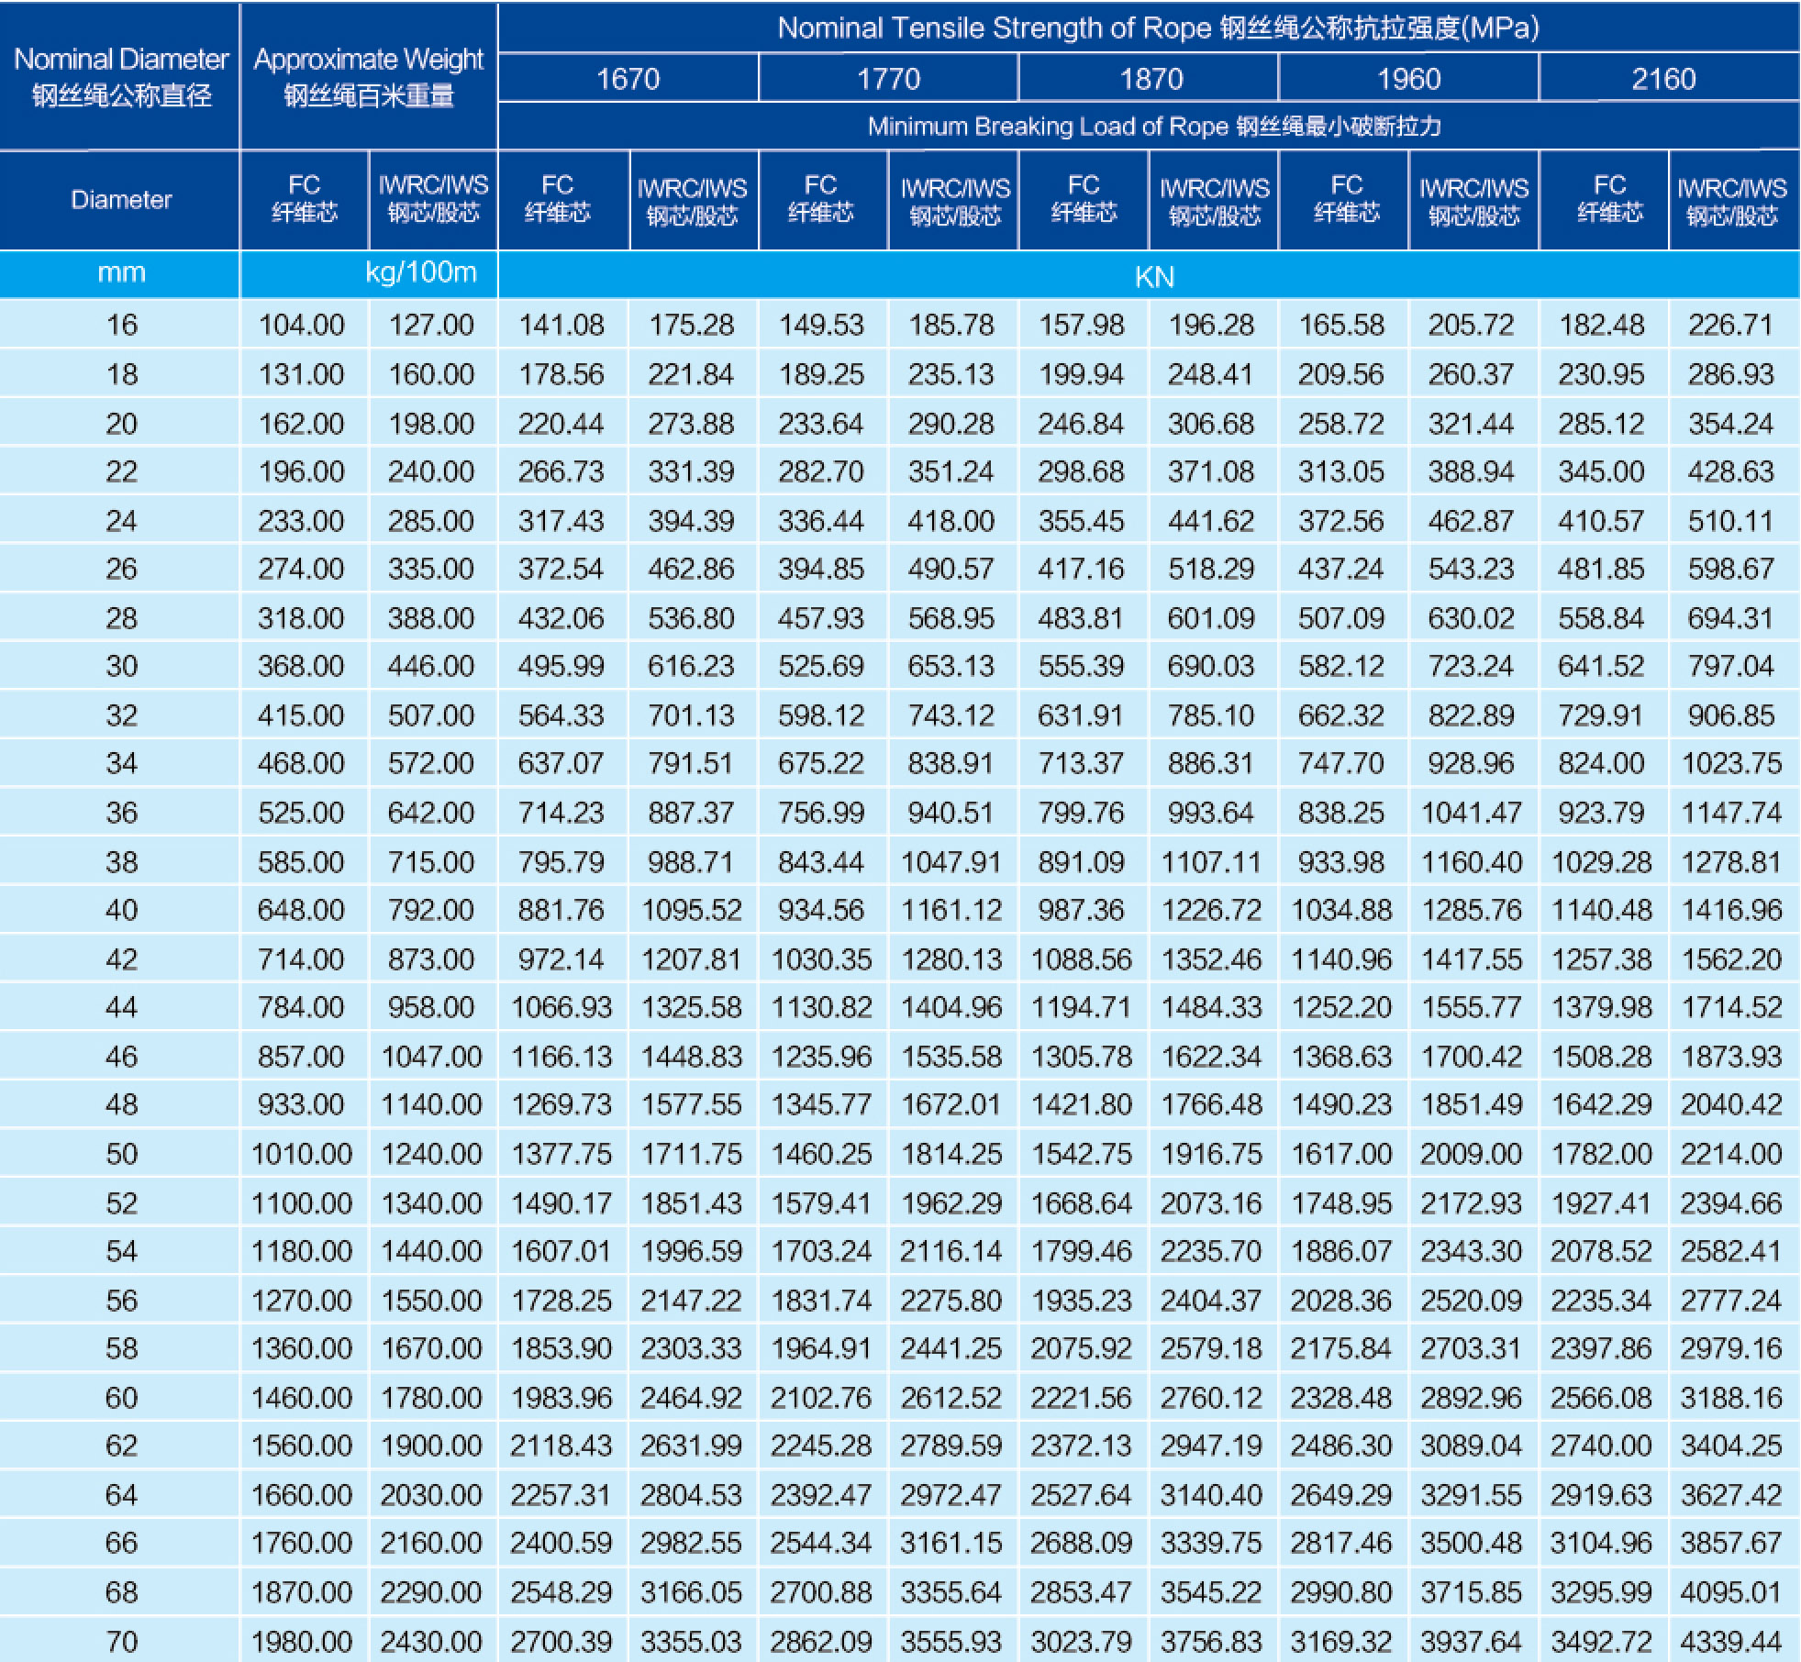Screen dimensions: 1801x1662
Task: Click the Minimum Breaking Load of Rope header
Action: click(x=1153, y=126)
